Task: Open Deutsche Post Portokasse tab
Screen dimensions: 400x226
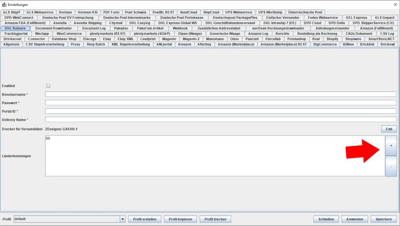Action: click(x=182, y=18)
